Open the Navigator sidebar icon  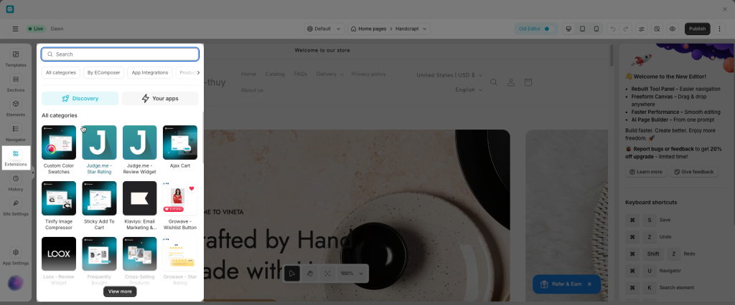point(16,129)
